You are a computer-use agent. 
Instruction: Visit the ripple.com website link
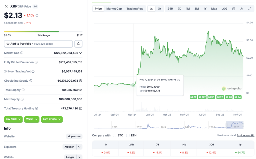click(74, 136)
